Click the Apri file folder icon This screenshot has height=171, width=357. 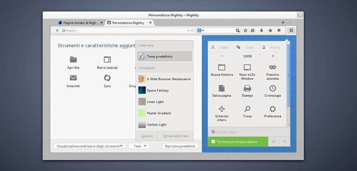(73, 60)
